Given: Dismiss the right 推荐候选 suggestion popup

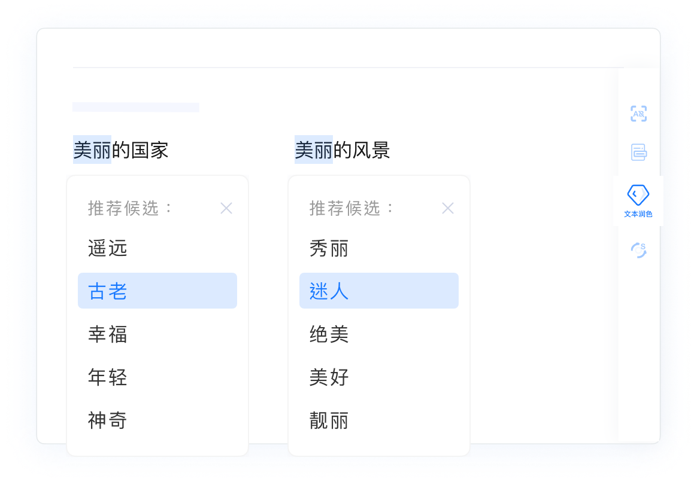Looking at the screenshot, I should point(448,208).
